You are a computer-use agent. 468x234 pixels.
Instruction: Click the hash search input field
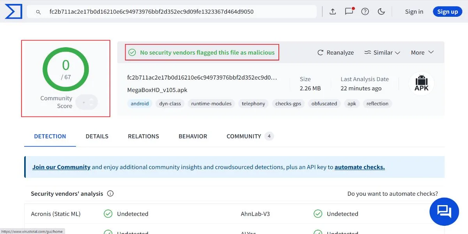pyautogui.click(x=175, y=12)
